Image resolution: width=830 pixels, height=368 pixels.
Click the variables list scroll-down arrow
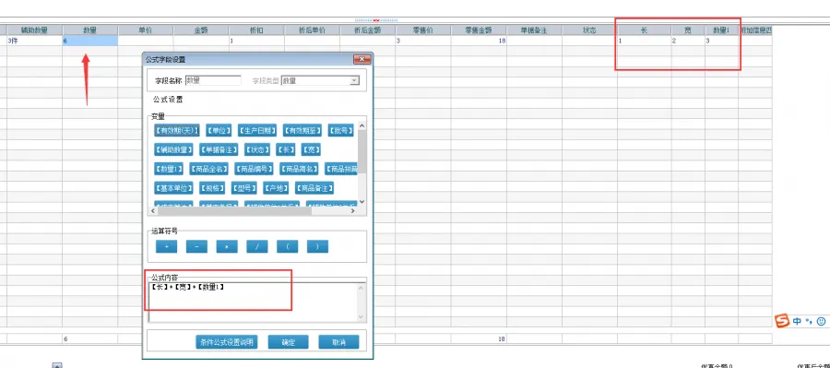362,202
